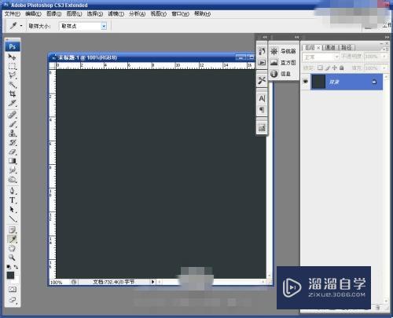The width and height of the screenshot is (393, 318).
Task: Expand the status bar info arrow
Action: point(152,282)
